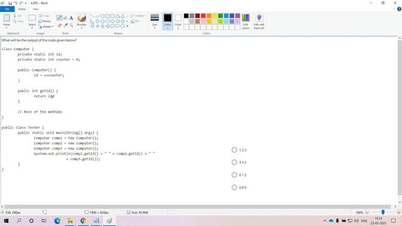Choose the Line shape
Viewport: 402px width, 226px height.
[x=92, y=16]
